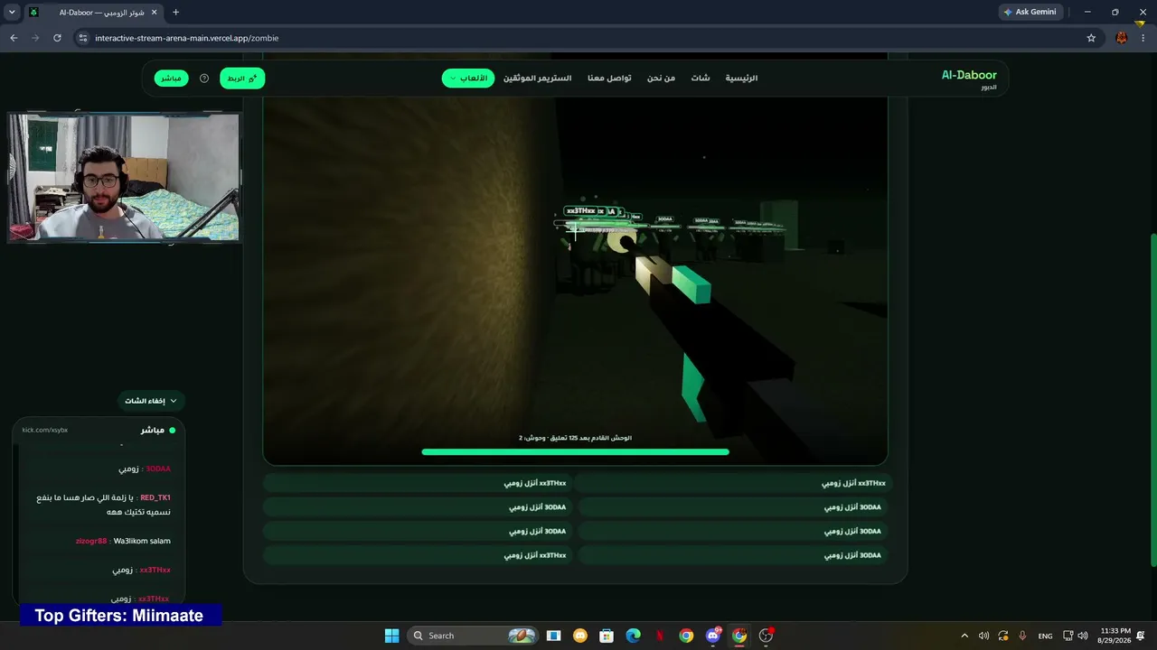1157x650 pixels.
Task: Close the Al-Daboor browser tab
Action: pos(152,13)
